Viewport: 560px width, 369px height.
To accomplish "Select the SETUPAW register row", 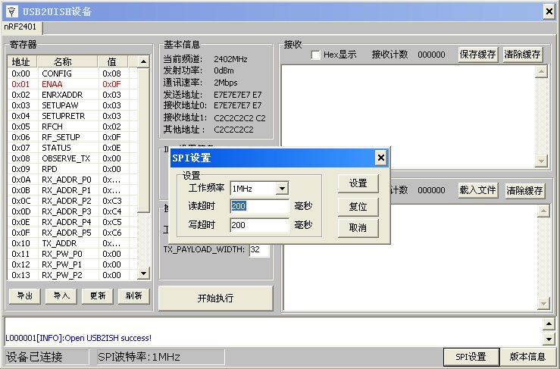I will tap(72, 105).
